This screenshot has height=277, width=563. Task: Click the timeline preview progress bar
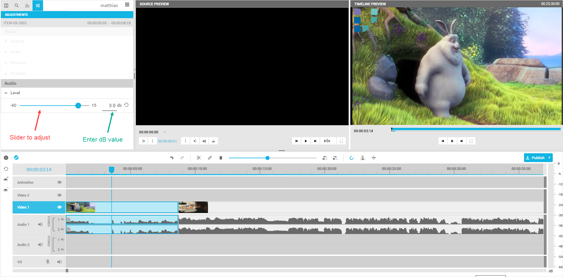[x=476, y=129]
